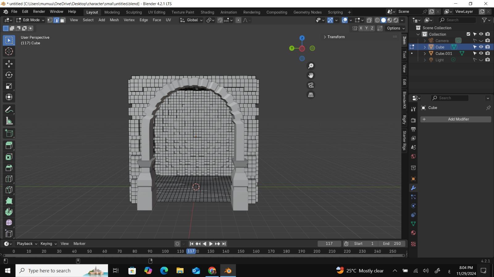Select the Bevel tool
This screenshot has width=494, height=277.
point(9,168)
